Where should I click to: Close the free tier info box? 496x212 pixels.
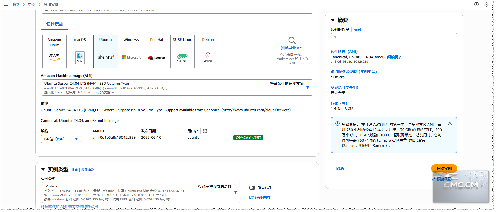pos(450,123)
